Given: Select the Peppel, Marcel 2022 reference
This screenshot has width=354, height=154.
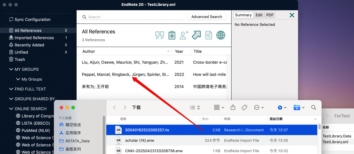Looking at the screenshot, I should pyautogui.click(x=152, y=75).
